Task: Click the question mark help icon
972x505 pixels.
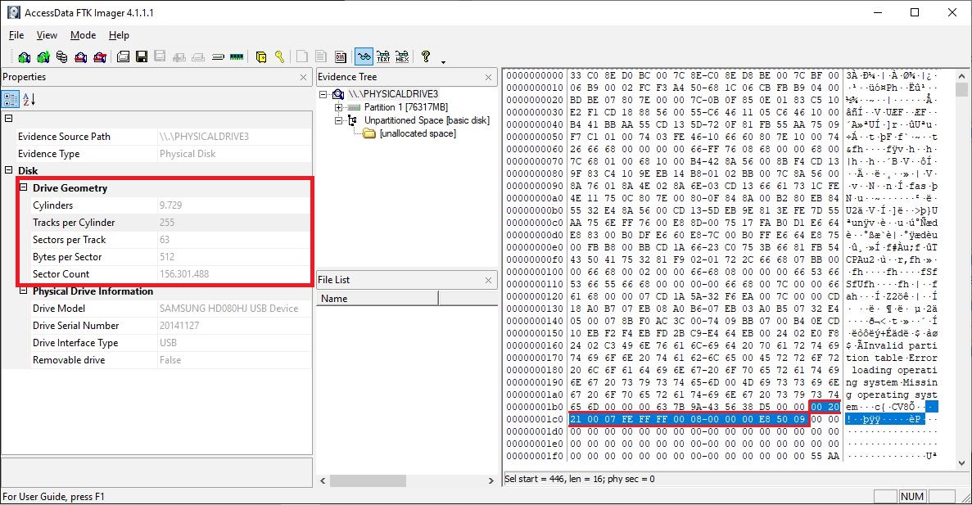Action: 425,56
